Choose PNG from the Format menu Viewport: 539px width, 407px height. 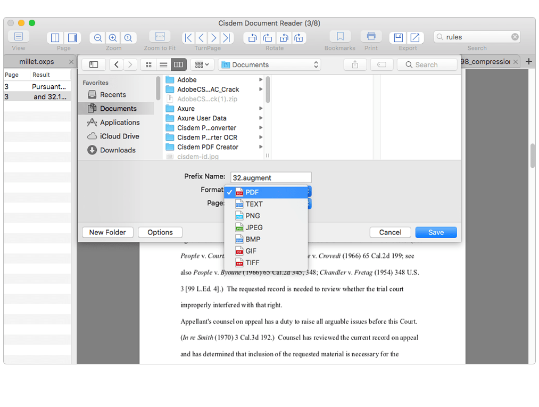(266, 216)
